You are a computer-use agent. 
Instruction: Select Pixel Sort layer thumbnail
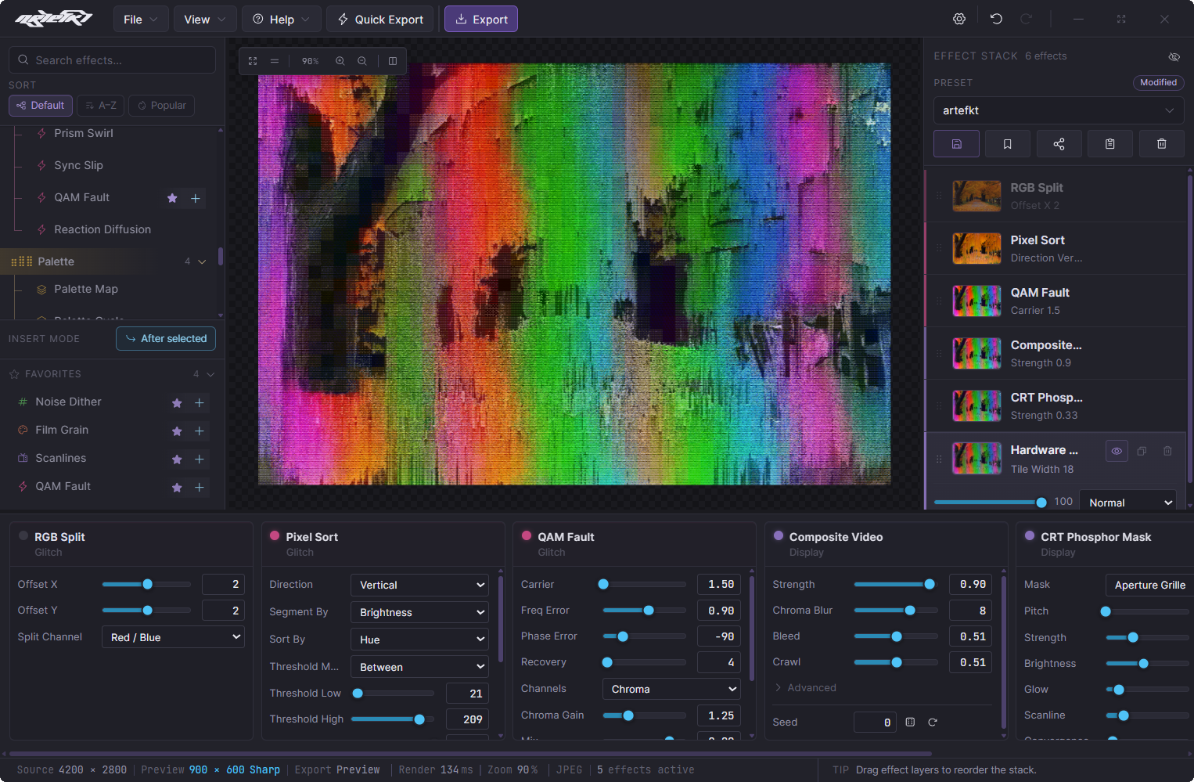976,248
